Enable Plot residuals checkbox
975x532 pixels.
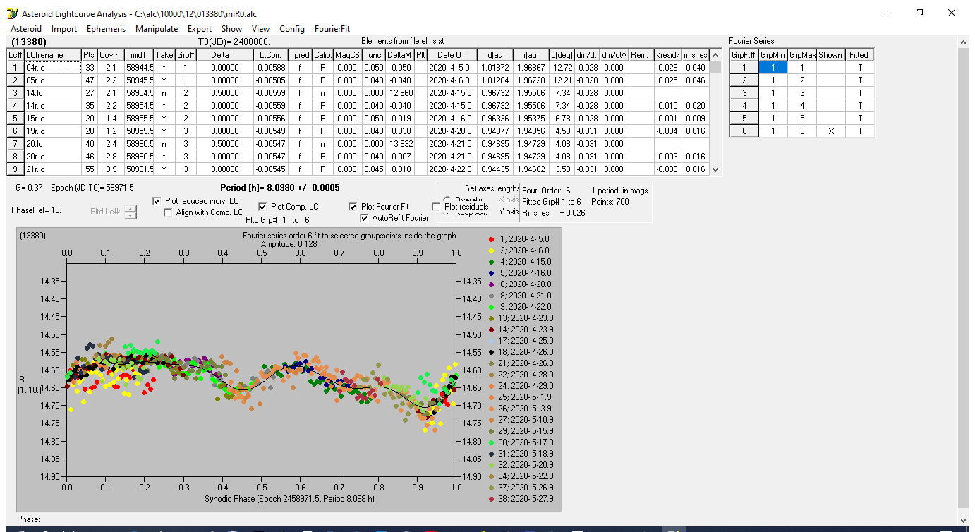(x=437, y=207)
